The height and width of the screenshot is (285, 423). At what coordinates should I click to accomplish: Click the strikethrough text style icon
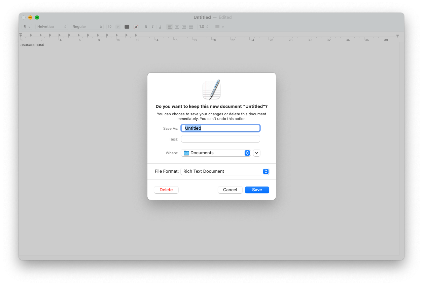136,27
